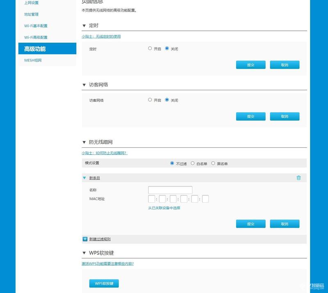
Task: Delete the new entry with trash icon
Action: tap(298, 178)
